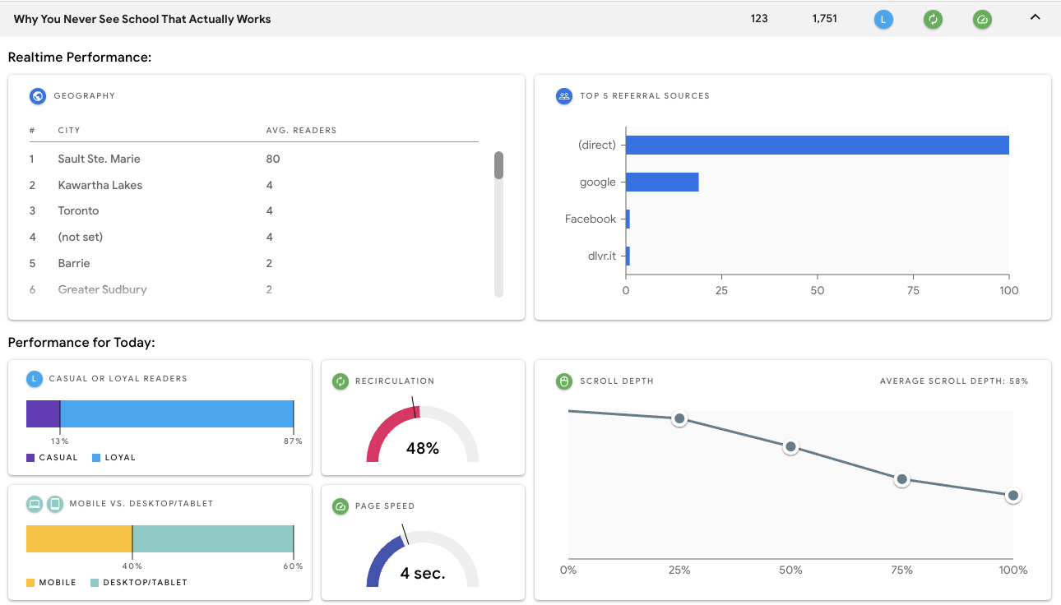Click the Scroll Depth panel icon
1061x605 pixels.
point(563,381)
